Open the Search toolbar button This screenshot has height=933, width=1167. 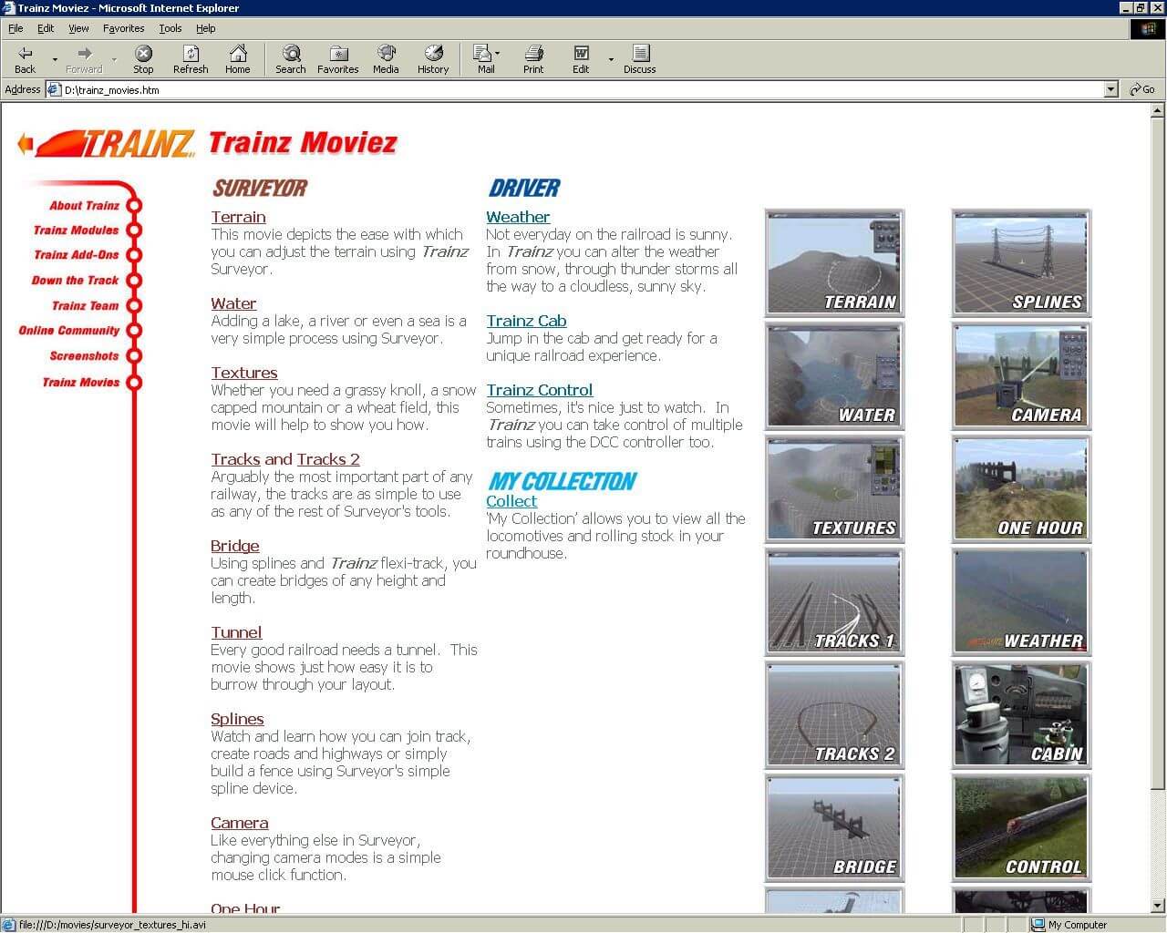click(291, 59)
